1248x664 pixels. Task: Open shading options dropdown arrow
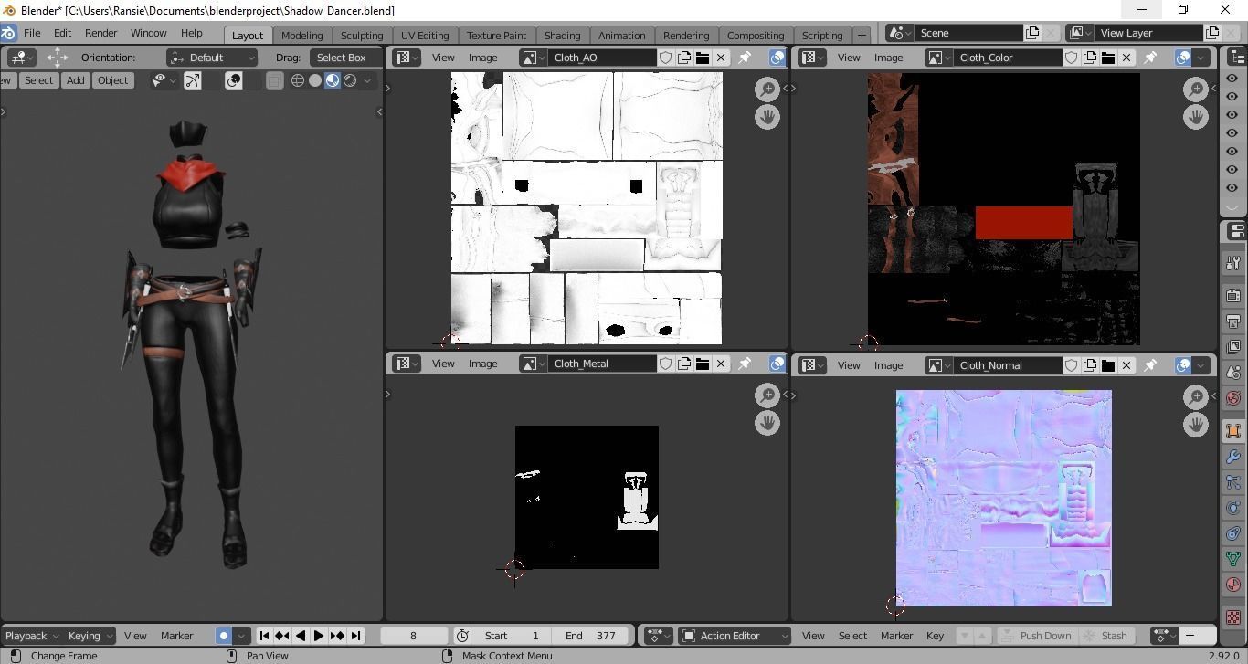tap(367, 80)
